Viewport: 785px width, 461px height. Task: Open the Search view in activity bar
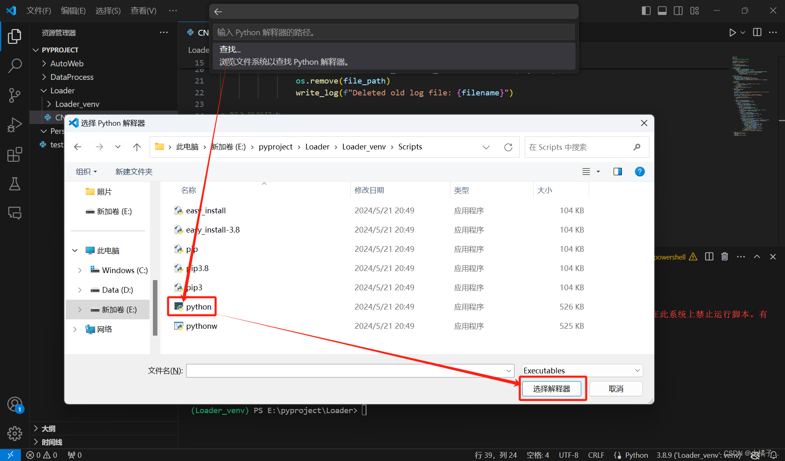(15, 66)
